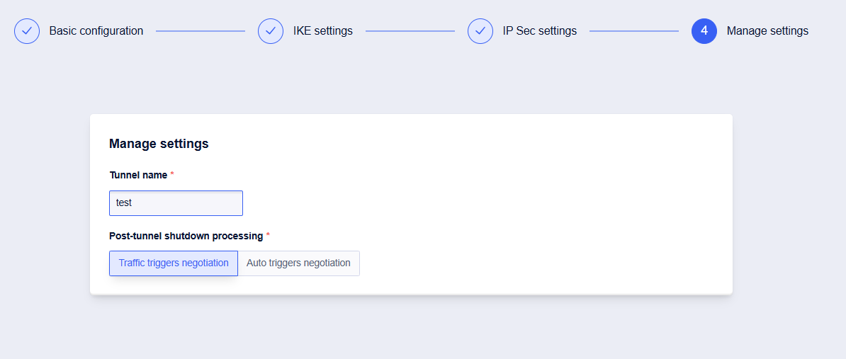Click Manage settings step label in stepper
The height and width of the screenshot is (359, 846).
click(x=767, y=31)
